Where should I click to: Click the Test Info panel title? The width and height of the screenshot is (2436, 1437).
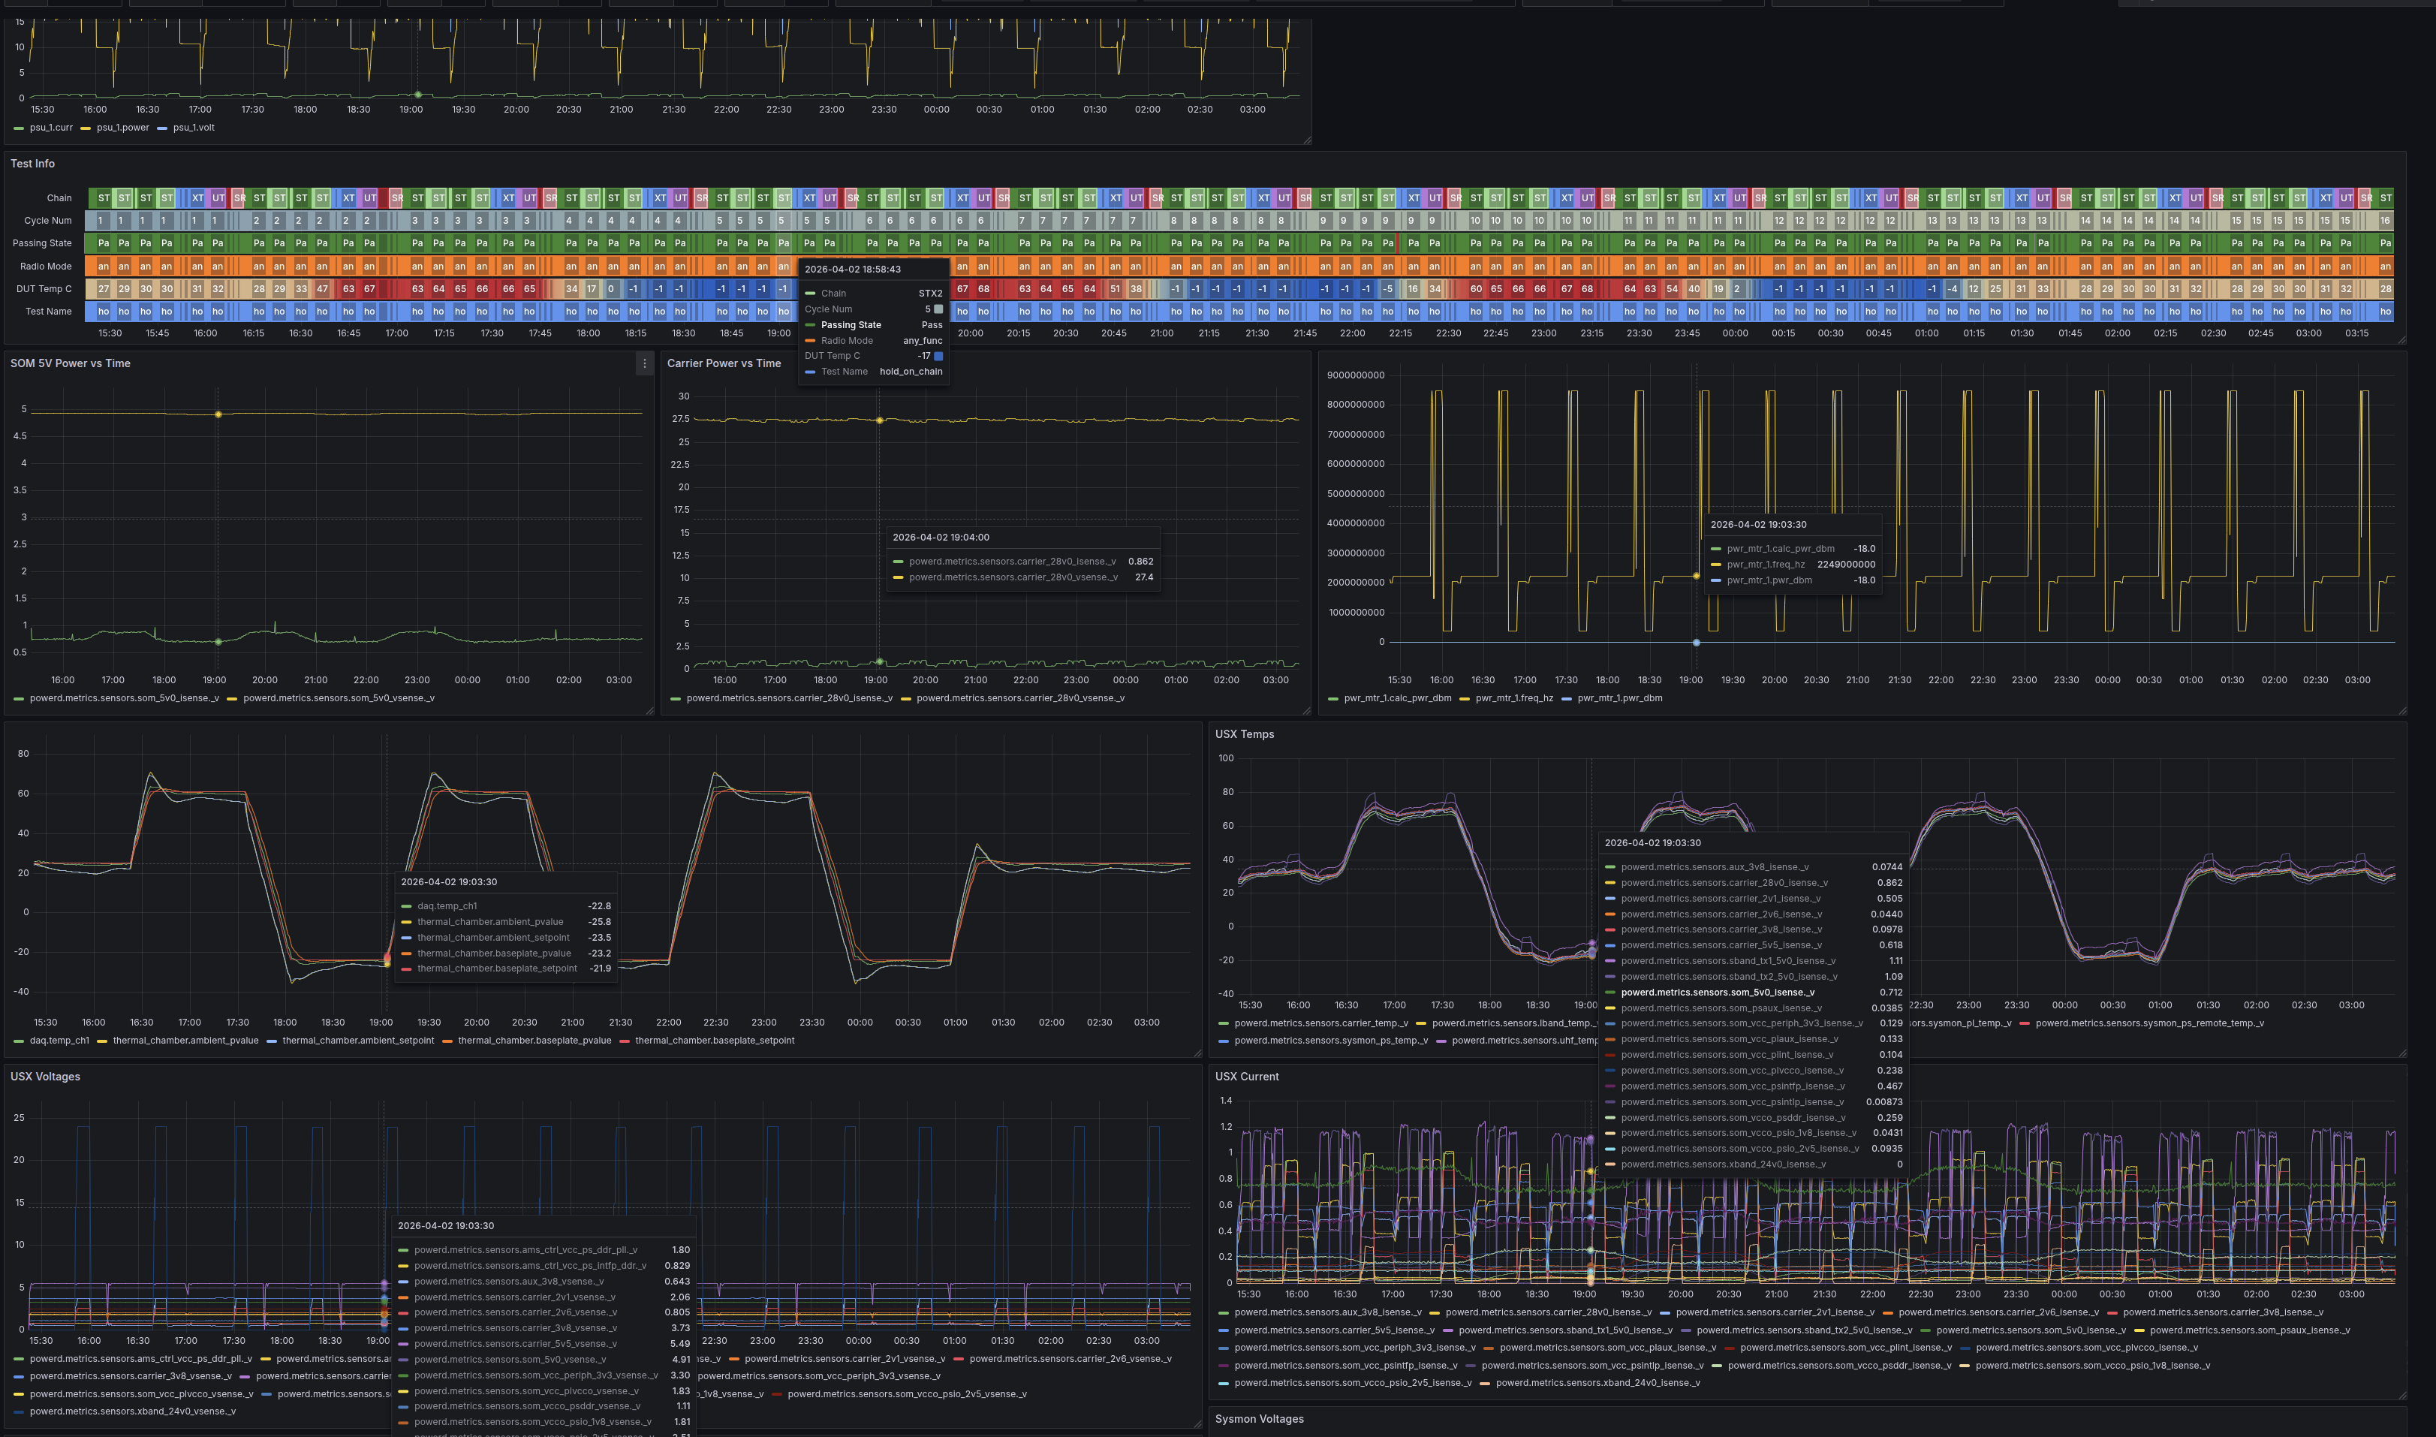(x=33, y=164)
